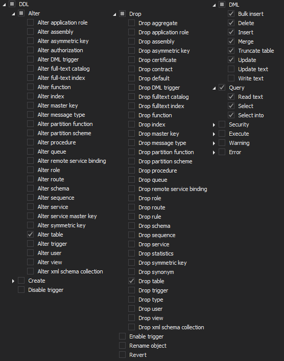The height and width of the screenshot is (361, 284).
Task: Expand the Create node arrow
Action: click(x=13, y=281)
